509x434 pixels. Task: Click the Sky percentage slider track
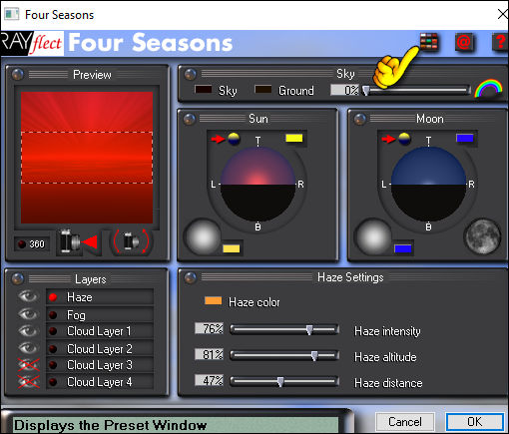pyautogui.click(x=416, y=90)
